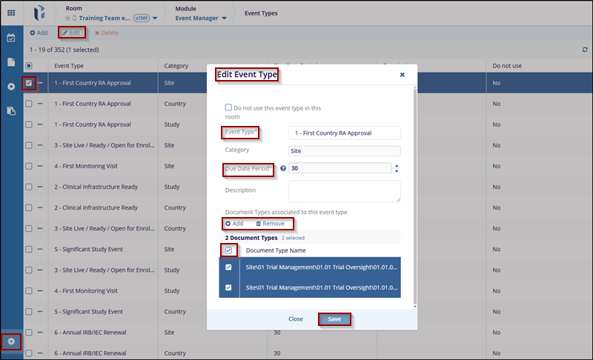Click the Description text area
Image resolution: width=593 pixels, height=360 pixels.
(x=344, y=190)
